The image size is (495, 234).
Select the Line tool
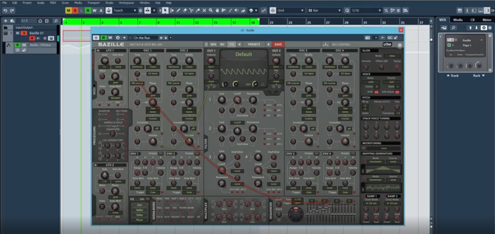230,10
